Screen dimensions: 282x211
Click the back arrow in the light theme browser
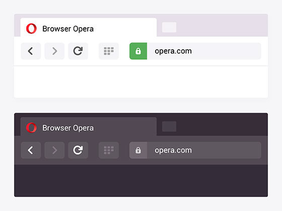pos(31,51)
